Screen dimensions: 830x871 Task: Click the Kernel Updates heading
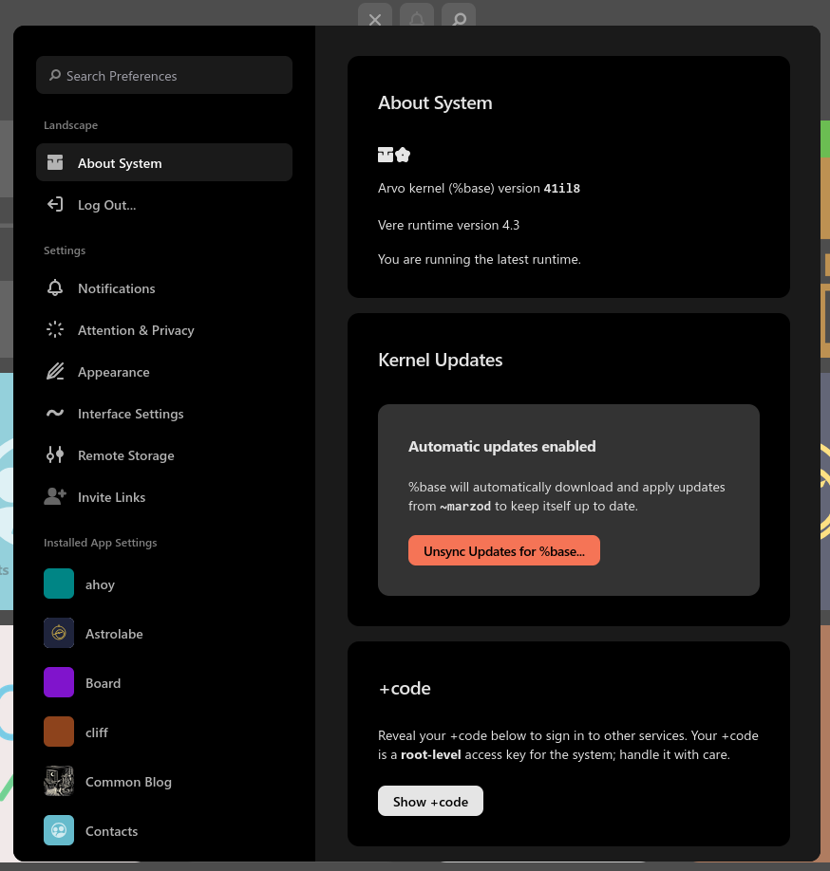click(x=441, y=360)
